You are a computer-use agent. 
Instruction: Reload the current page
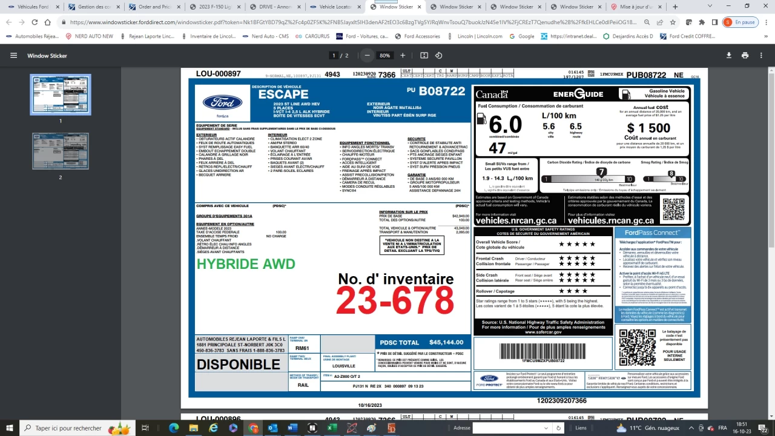(35, 22)
